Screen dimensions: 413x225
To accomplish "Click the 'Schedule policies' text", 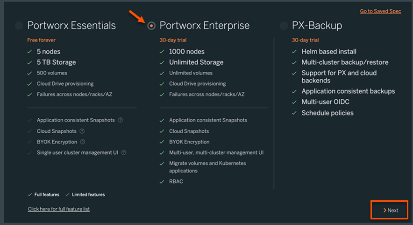I will click(328, 113).
